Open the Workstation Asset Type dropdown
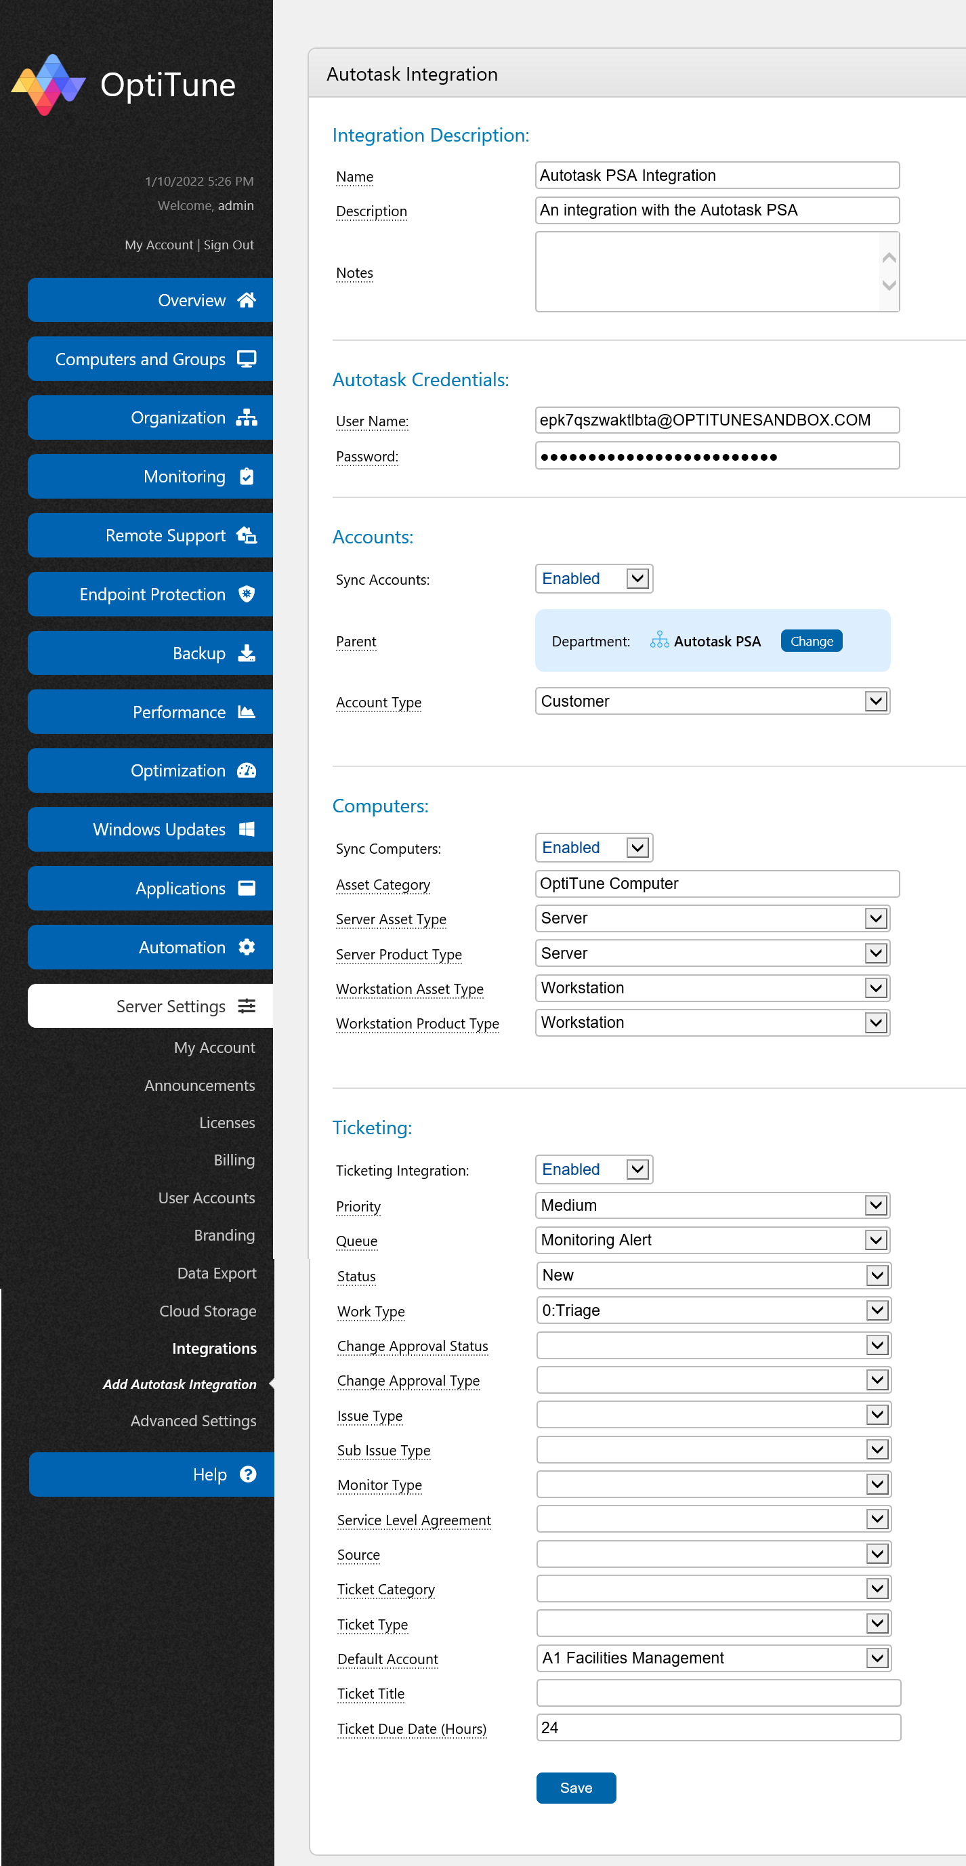 click(713, 987)
